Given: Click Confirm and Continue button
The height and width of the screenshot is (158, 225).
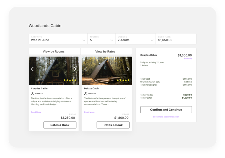Looking at the screenshot, I should click(x=166, y=110).
